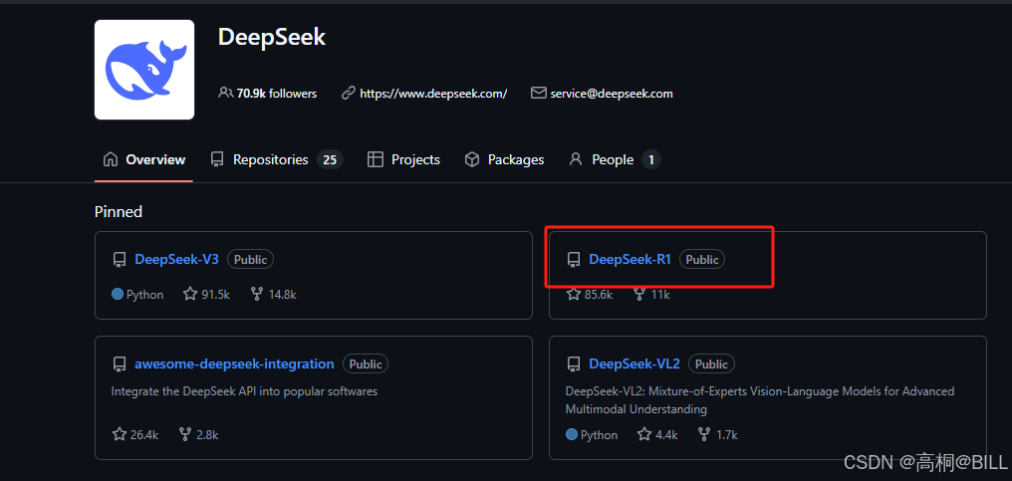The width and height of the screenshot is (1012, 481).
Task: Click the table icon in Projects tab
Action: point(375,159)
